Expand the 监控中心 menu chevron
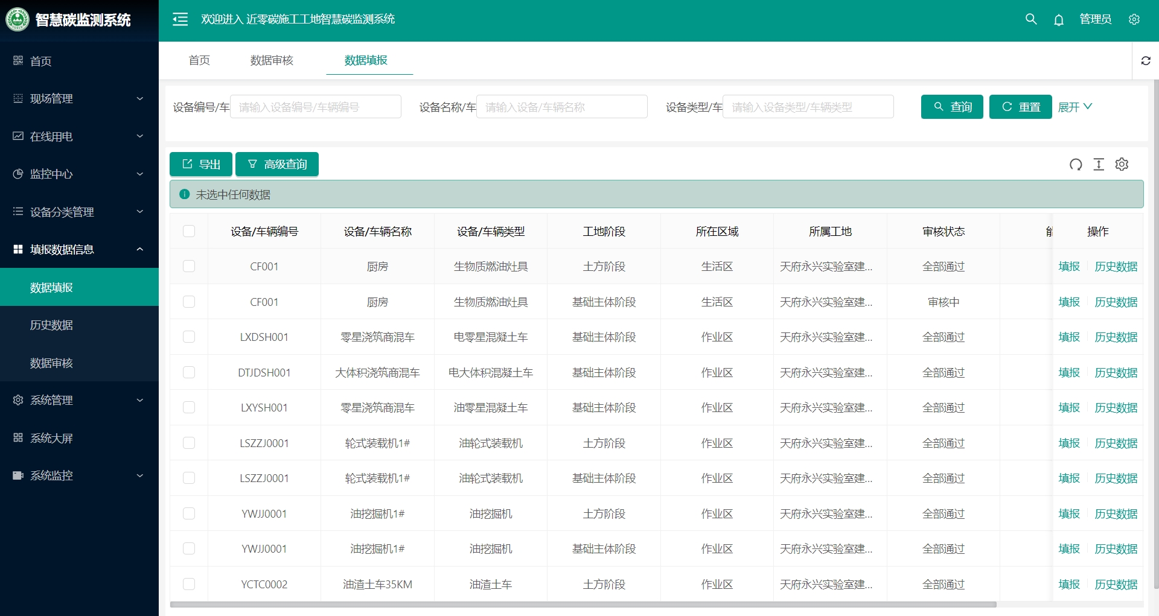The width and height of the screenshot is (1159, 616). click(140, 174)
